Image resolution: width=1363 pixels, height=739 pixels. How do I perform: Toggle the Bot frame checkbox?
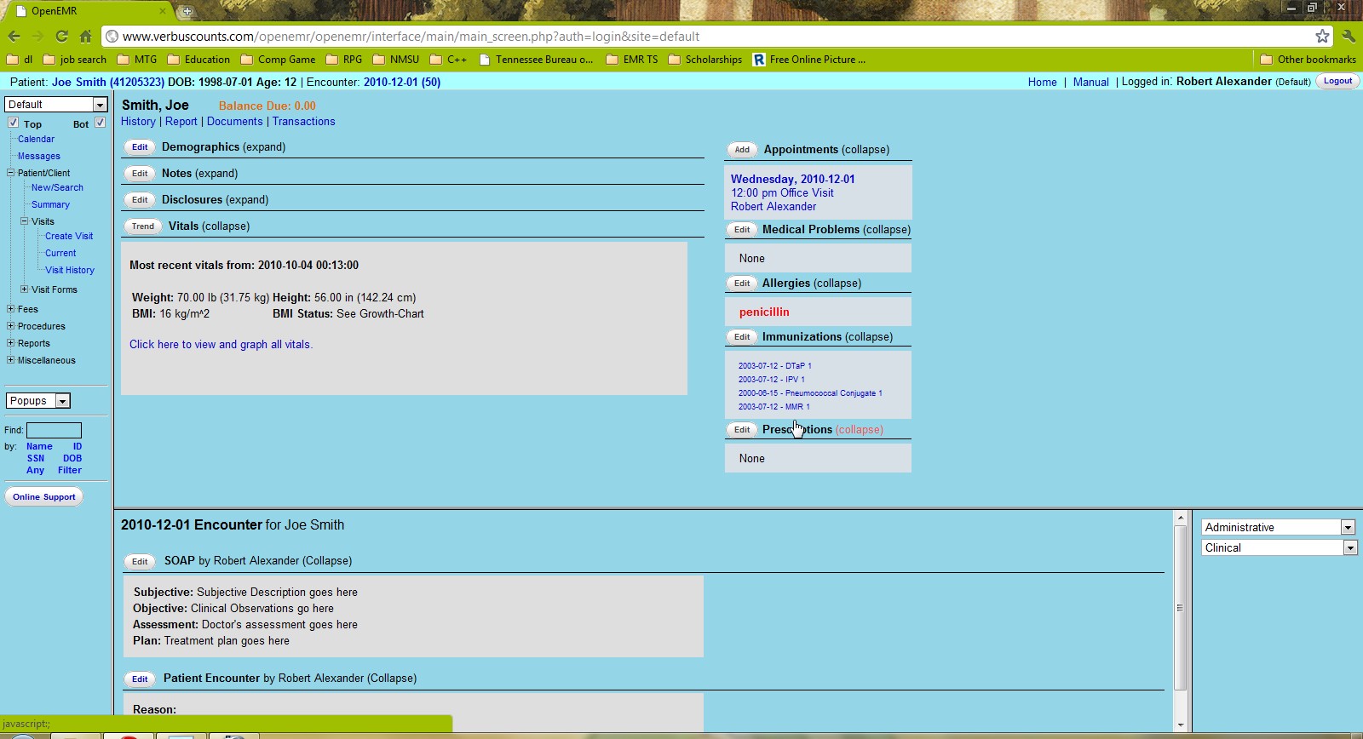pos(100,123)
